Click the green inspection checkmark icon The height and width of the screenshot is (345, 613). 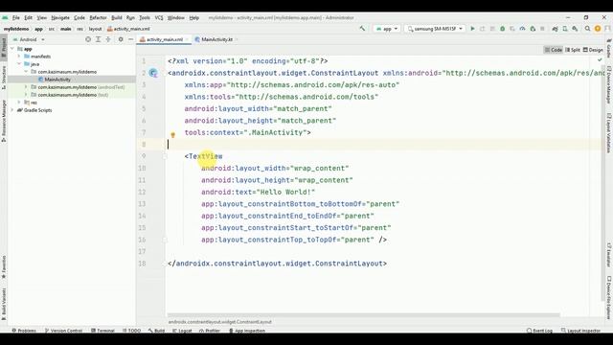click(x=600, y=59)
